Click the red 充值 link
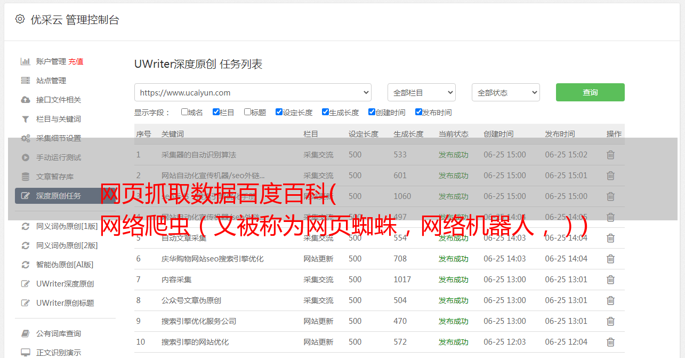 [x=76, y=61]
